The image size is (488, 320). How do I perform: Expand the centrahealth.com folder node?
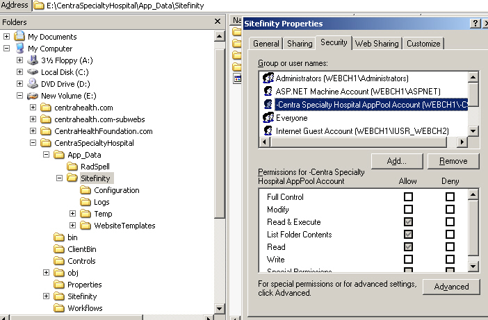[x=33, y=107]
